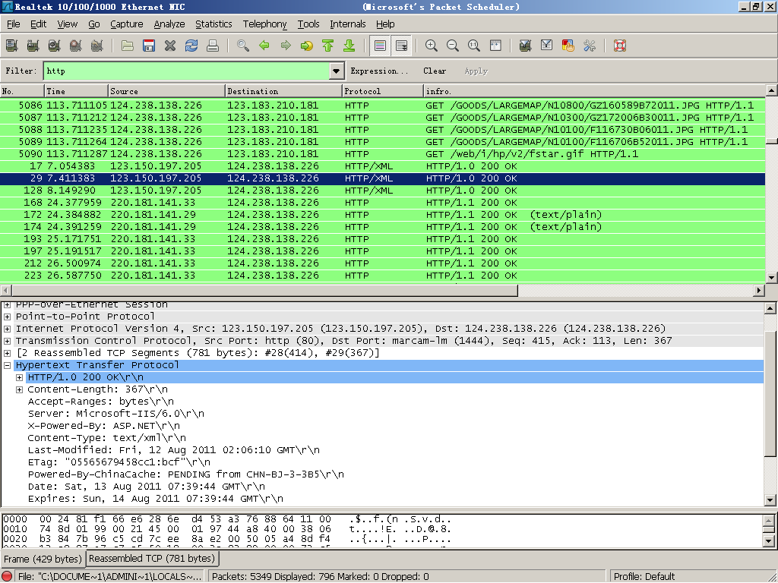Zoom out packet text
This screenshot has height=583, width=778.
[453, 46]
